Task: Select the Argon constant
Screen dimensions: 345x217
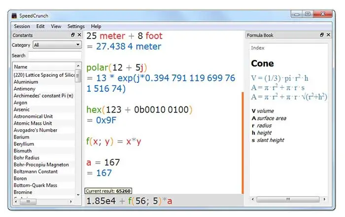Action: coord(44,103)
